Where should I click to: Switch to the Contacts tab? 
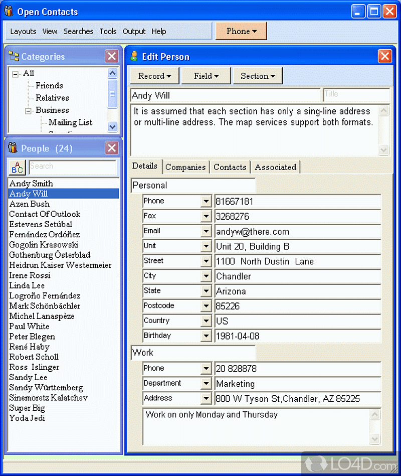(230, 167)
